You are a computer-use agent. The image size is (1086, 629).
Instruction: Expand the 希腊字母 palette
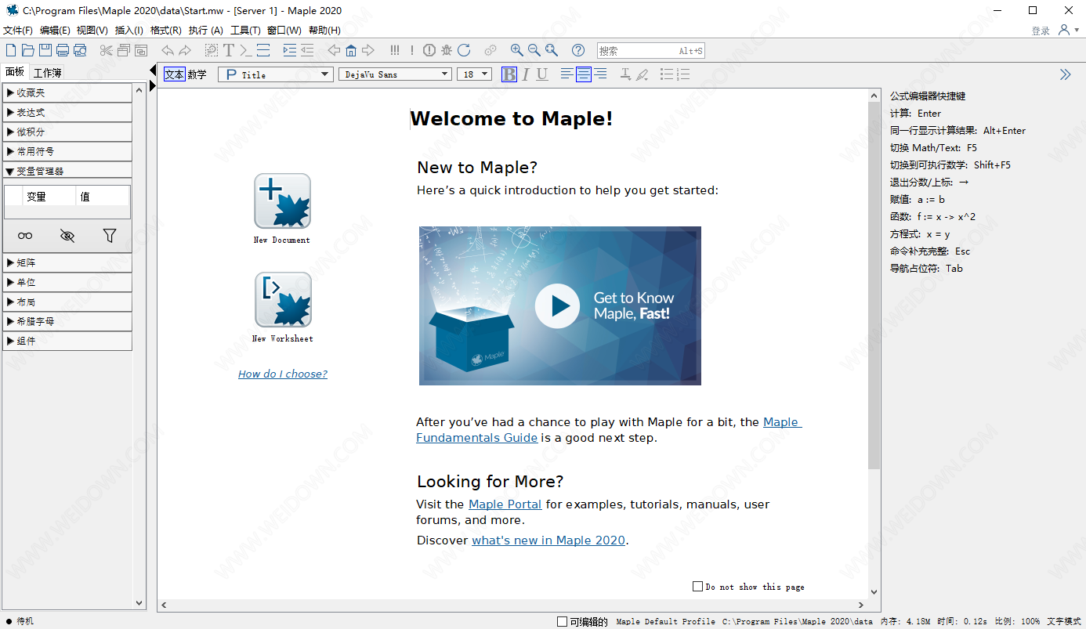click(67, 321)
